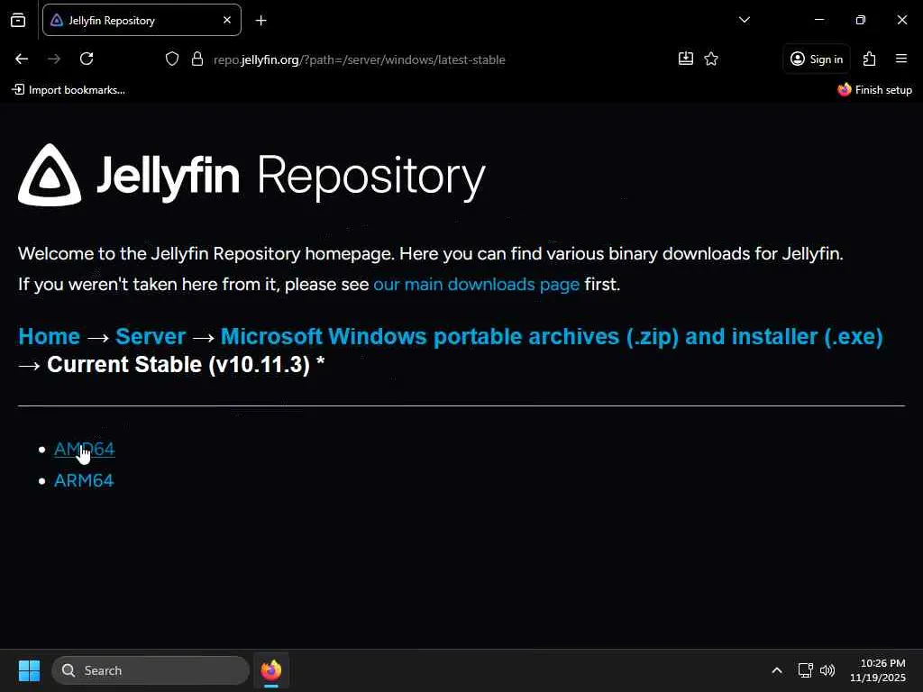
Task: Show site security padlock information
Action: click(x=197, y=59)
